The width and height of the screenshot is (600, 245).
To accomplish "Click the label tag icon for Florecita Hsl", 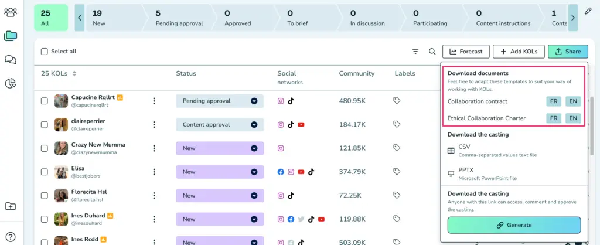I will (397, 195).
